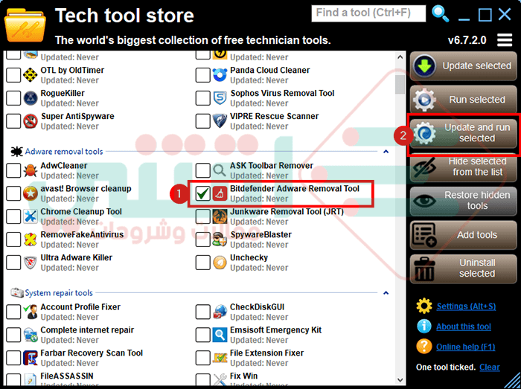Image resolution: width=521 pixels, height=389 pixels.
Task: Click the Fix Win tool name
Action: point(243,376)
